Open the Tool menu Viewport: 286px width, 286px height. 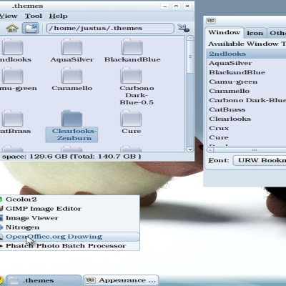coord(34,16)
